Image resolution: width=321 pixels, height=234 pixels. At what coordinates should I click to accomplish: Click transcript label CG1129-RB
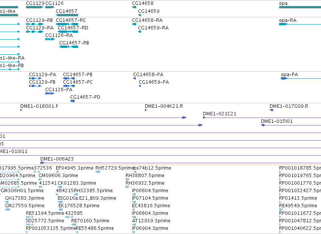[39, 20]
